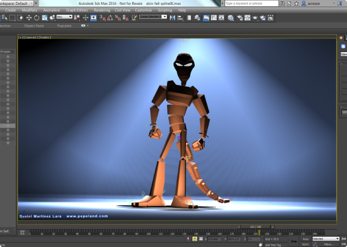347x247 pixels.
Task: Toggle the Ribbon display icon
Action: pyautogui.click(x=206, y=18)
